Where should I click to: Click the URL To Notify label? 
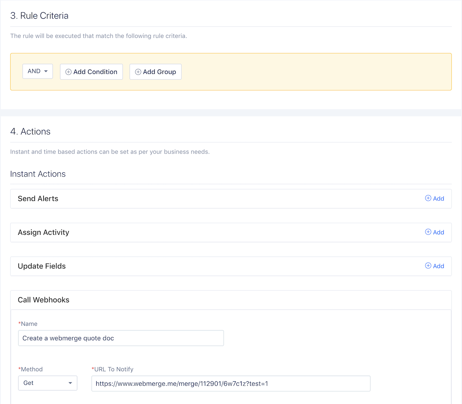click(x=112, y=369)
